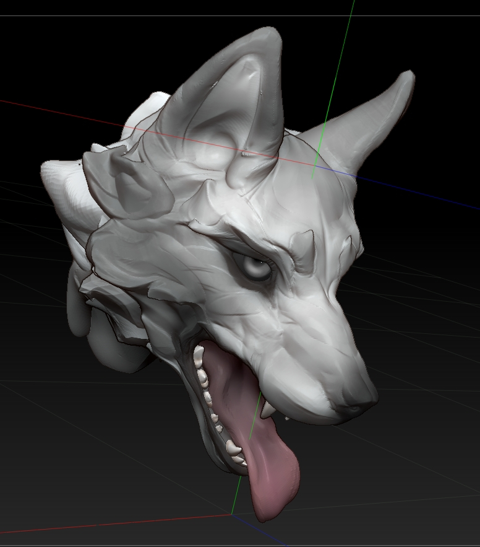
Task: Click the empty canvas in the top-left corner
Action: (37, 50)
